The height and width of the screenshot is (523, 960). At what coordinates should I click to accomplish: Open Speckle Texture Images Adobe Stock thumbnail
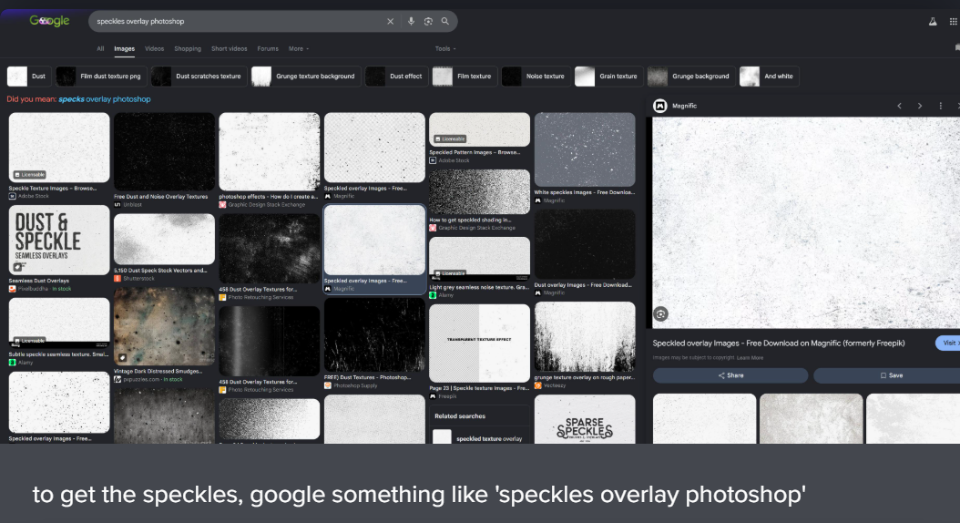pyautogui.click(x=59, y=148)
